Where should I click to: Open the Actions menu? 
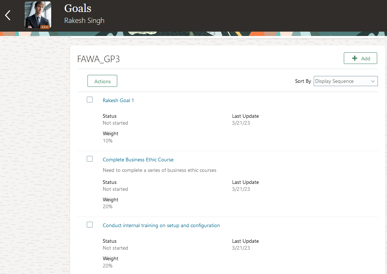(x=102, y=81)
